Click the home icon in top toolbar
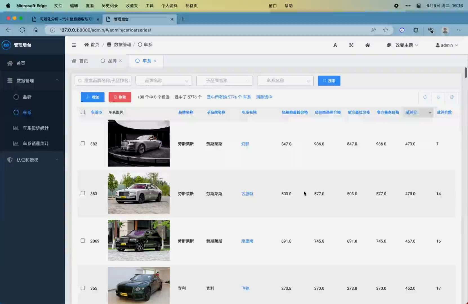 (x=367, y=45)
